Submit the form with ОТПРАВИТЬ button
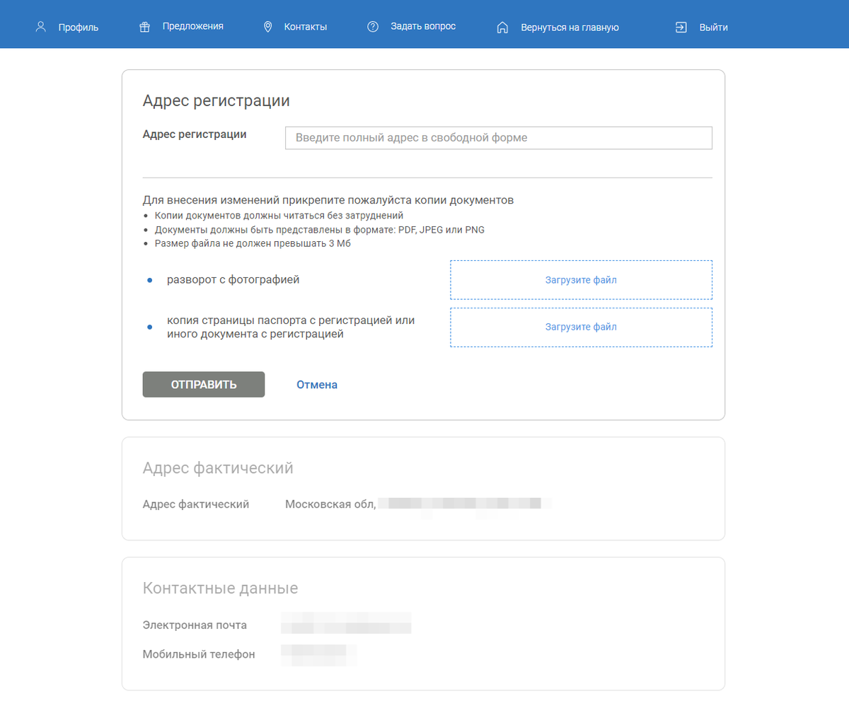The image size is (849, 720). pos(204,384)
